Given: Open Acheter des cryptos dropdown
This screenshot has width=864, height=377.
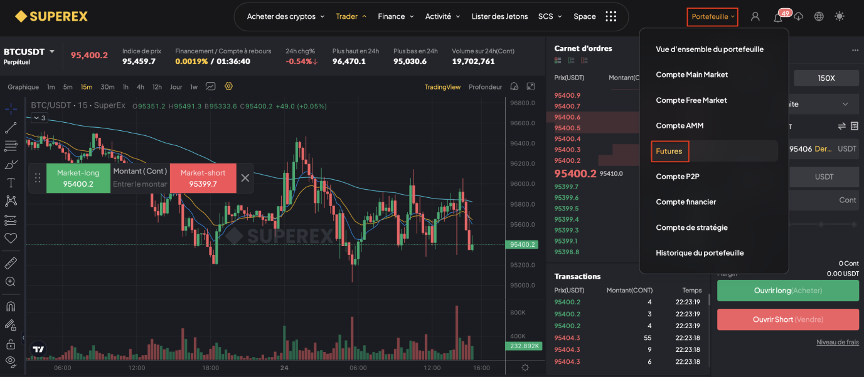Looking at the screenshot, I should tap(285, 16).
